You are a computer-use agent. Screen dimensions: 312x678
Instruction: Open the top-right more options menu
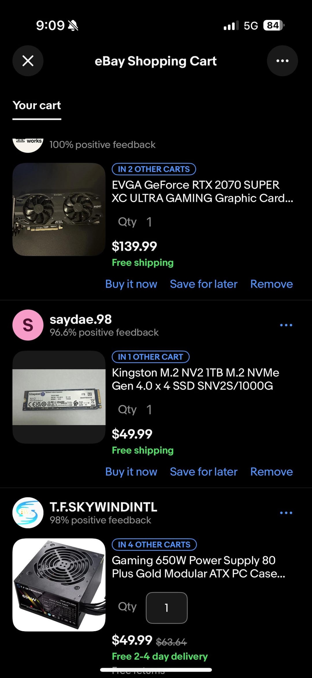coord(282,61)
